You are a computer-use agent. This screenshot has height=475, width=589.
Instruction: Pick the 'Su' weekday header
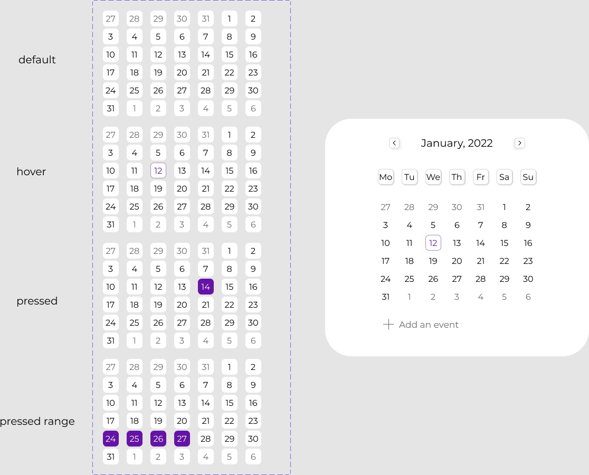point(528,177)
